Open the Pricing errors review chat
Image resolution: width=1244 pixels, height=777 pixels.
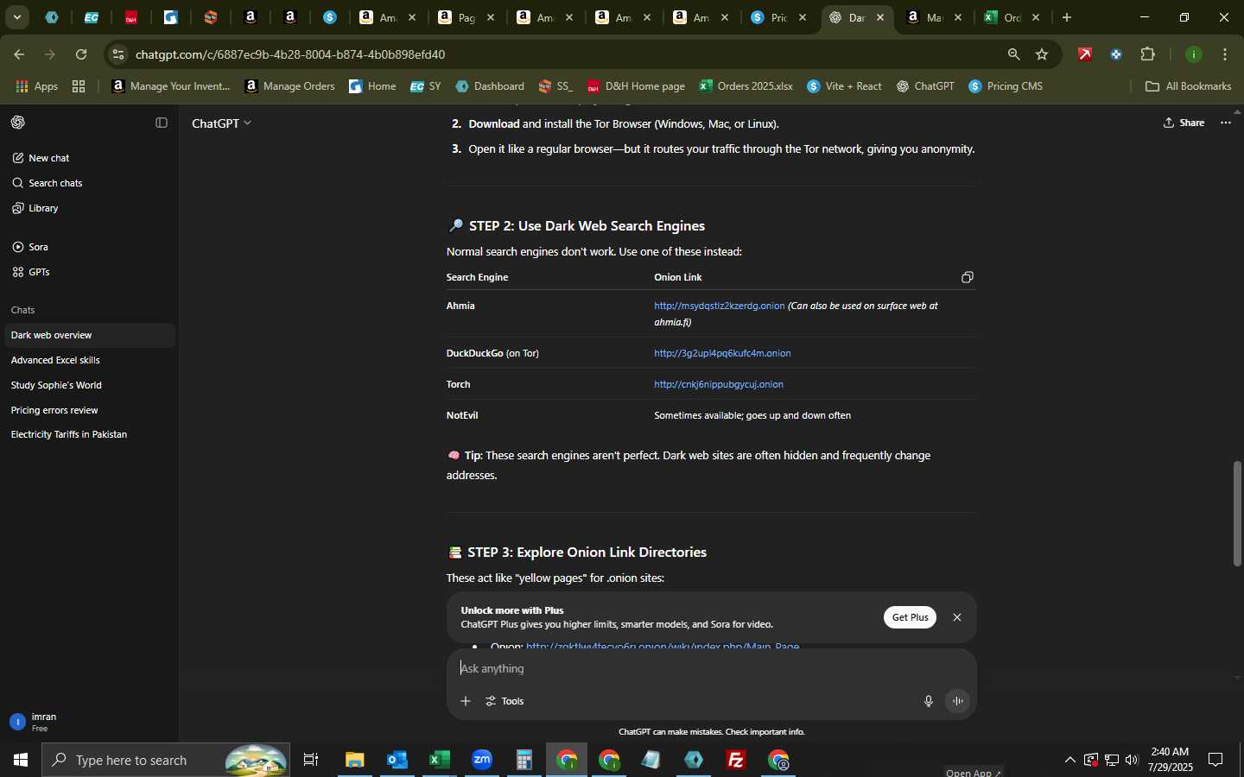[90, 410]
